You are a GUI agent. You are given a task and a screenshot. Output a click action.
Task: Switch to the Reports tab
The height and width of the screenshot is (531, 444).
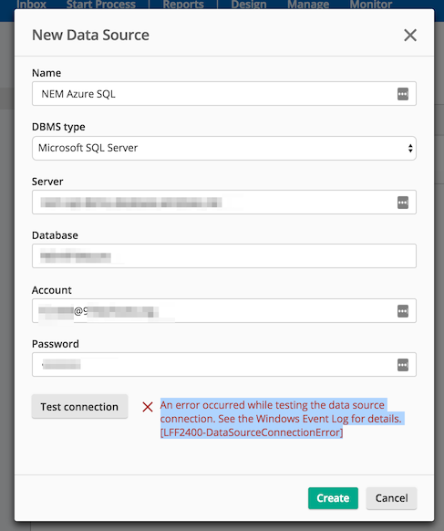(x=183, y=5)
